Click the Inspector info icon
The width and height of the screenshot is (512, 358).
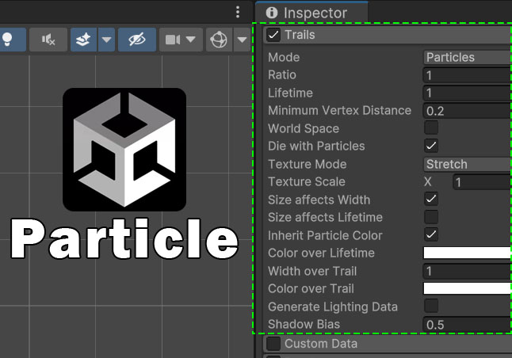coord(272,13)
